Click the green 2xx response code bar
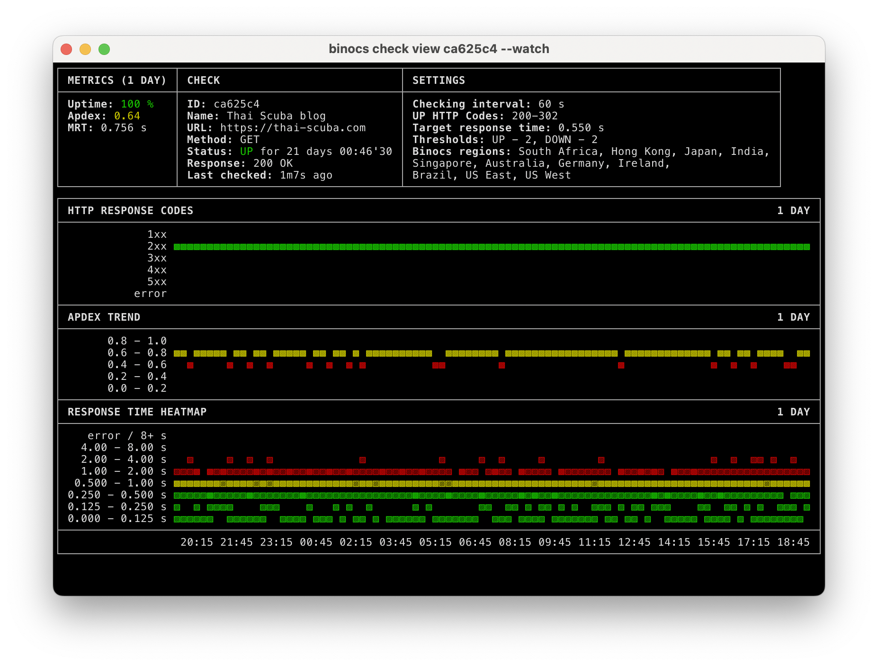 click(492, 247)
